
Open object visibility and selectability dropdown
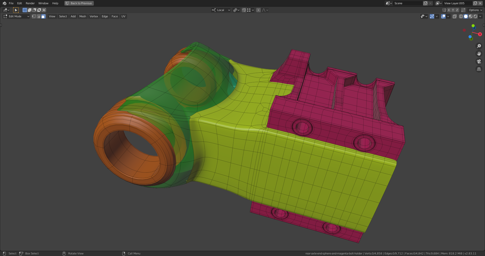[424, 16]
